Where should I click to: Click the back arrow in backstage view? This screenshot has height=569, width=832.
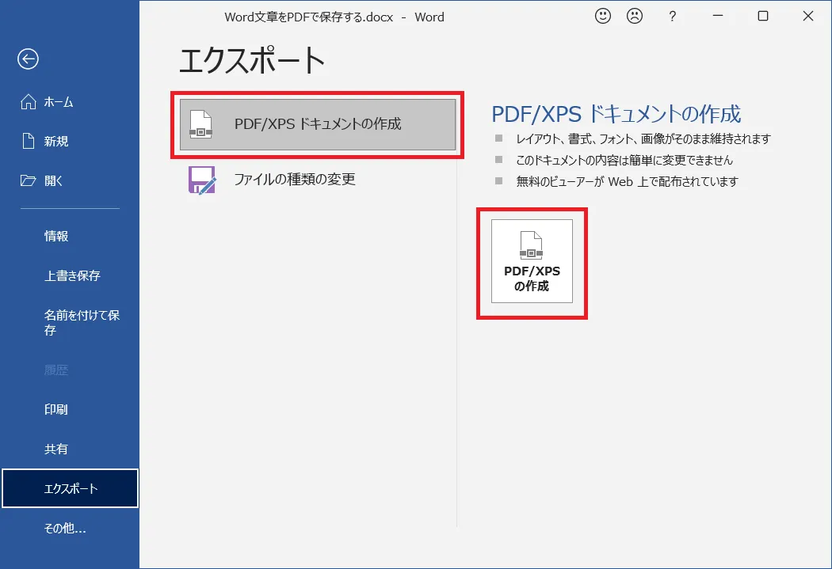pyautogui.click(x=28, y=59)
